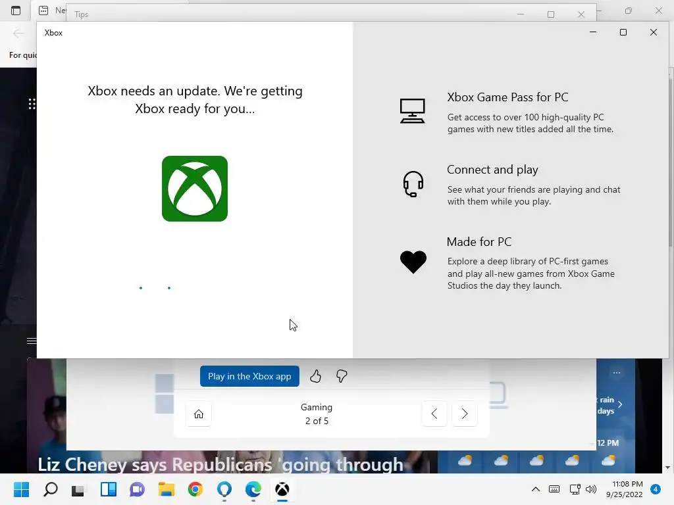This screenshot has width=674, height=505.
Task: Click the thumbs up icon in Tips
Action: pyautogui.click(x=315, y=376)
